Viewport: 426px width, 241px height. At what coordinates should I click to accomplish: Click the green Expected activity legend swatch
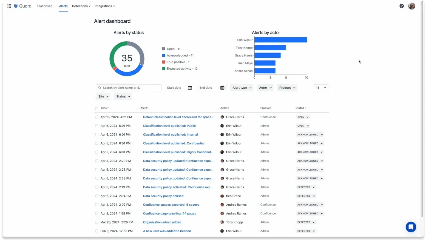[x=164, y=69]
